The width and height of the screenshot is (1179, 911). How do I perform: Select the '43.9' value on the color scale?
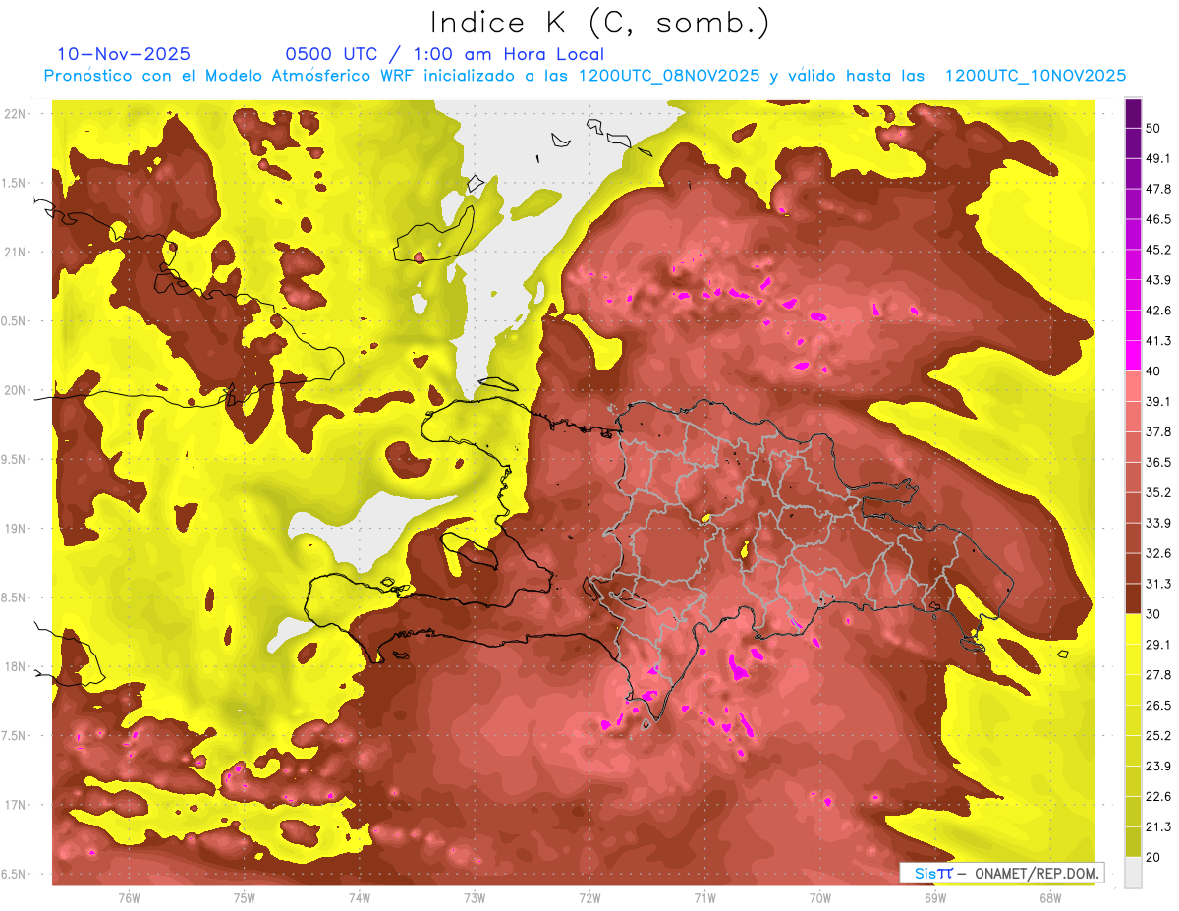click(x=1158, y=280)
